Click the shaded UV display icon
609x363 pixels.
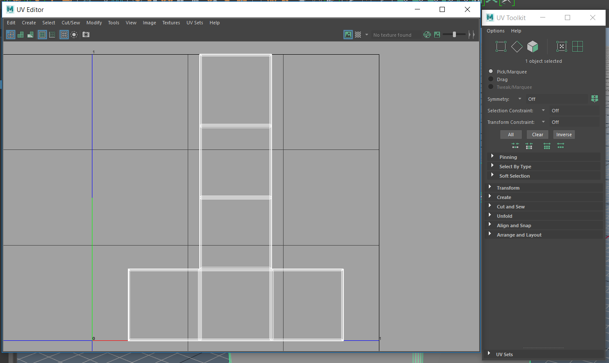coord(21,35)
